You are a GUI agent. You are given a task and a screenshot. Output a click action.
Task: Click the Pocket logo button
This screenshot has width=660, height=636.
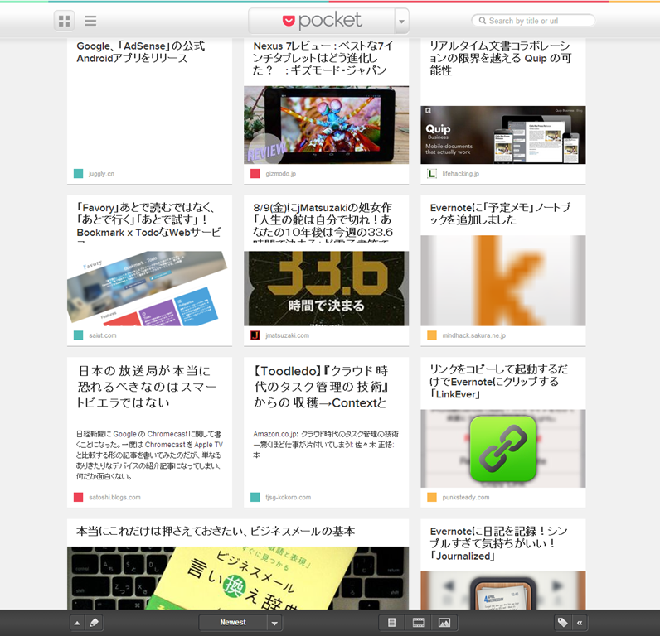click(x=322, y=21)
